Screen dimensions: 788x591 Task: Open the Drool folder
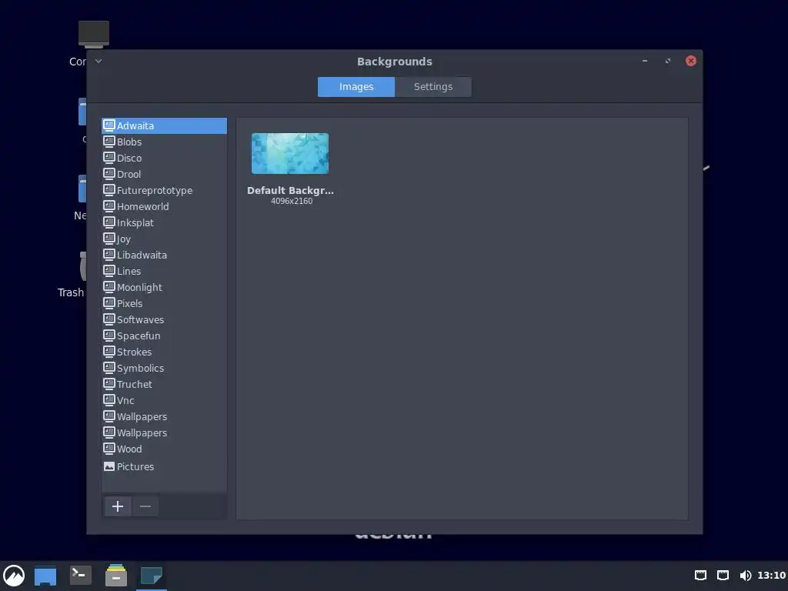point(165,174)
